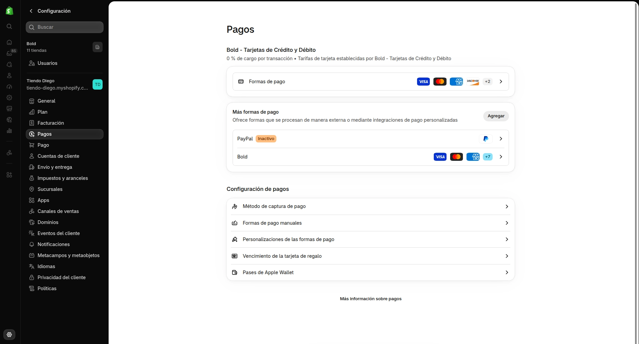Open Vencimiento de la tarjeta de regalo
Viewport: 639px width, 344px height.
(371, 256)
